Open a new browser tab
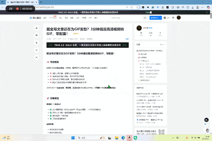 click(x=41, y=2)
